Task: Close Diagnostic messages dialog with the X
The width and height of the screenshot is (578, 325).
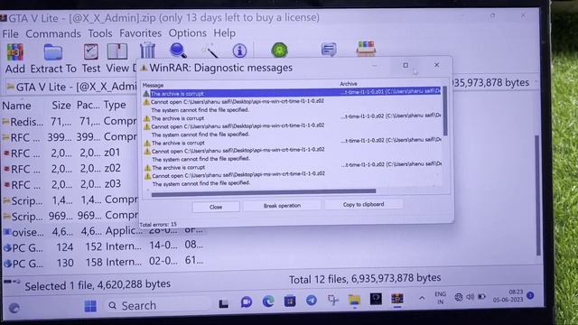Action: pos(436,65)
